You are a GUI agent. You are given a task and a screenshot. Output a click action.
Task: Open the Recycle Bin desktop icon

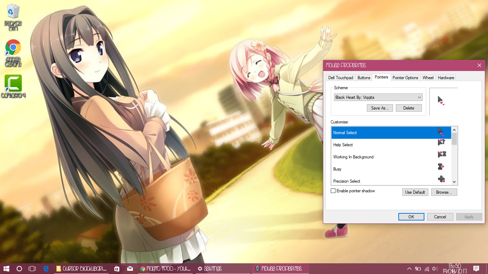[x=13, y=17]
